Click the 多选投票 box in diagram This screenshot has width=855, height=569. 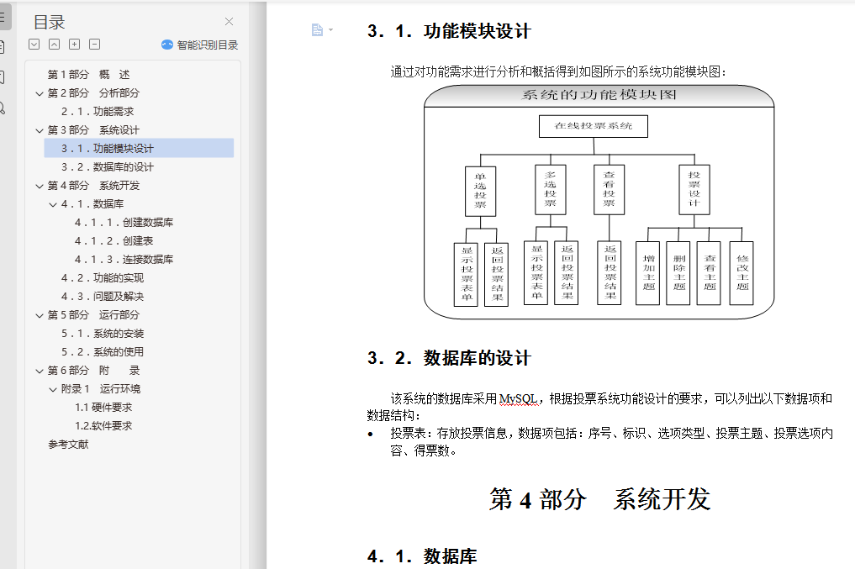pyautogui.click(x=550, y=190)
